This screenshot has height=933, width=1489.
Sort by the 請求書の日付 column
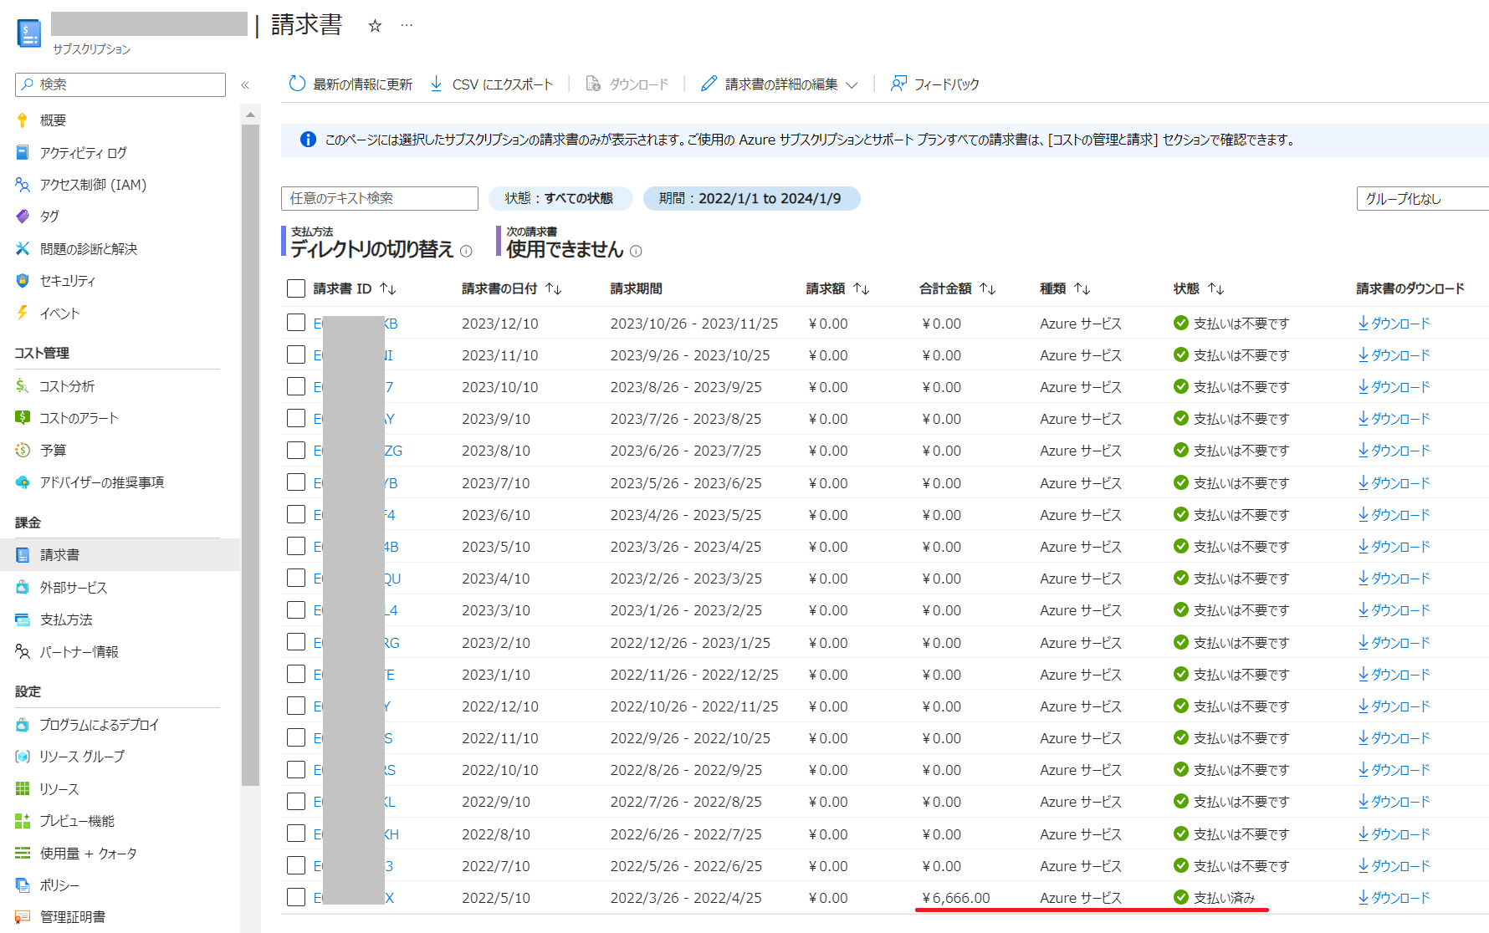coord(512,288)
